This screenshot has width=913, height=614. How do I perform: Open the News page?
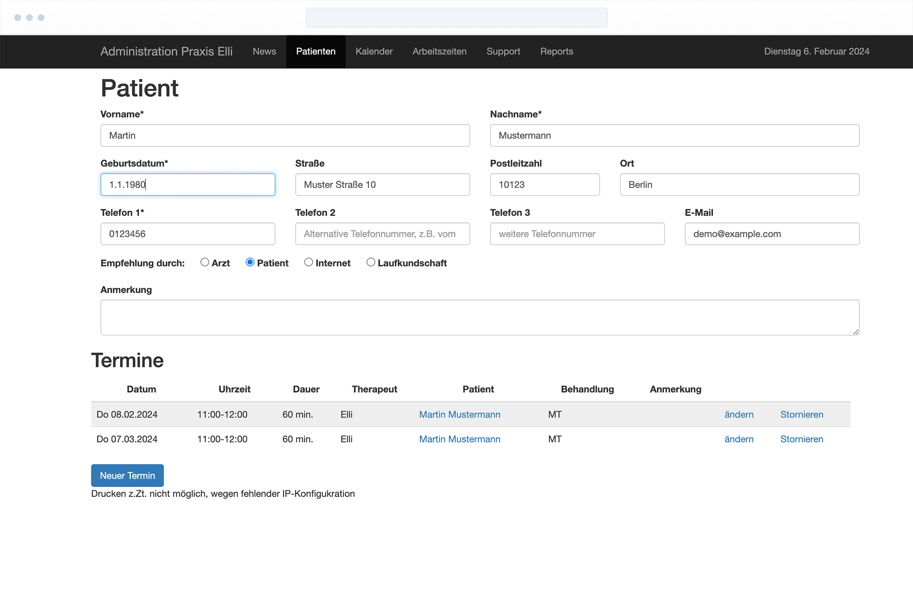pos(264,51)
